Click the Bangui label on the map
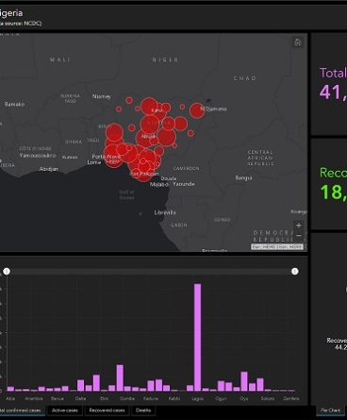Screen dimensions: 347x420 pos(243,177)
